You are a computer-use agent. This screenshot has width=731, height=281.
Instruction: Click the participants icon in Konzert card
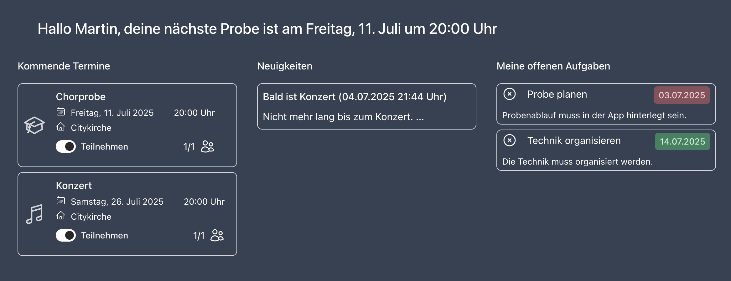[x=217, y=235]
